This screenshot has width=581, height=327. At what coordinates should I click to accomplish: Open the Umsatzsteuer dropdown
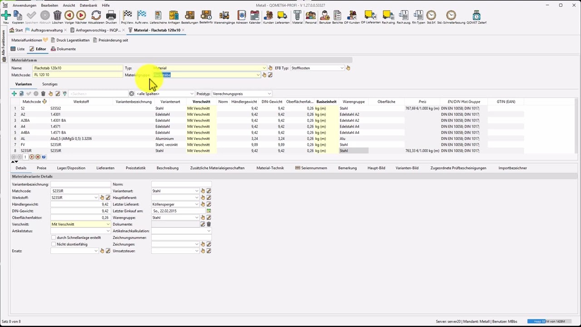pyautogui.click(x=197, y=251)
